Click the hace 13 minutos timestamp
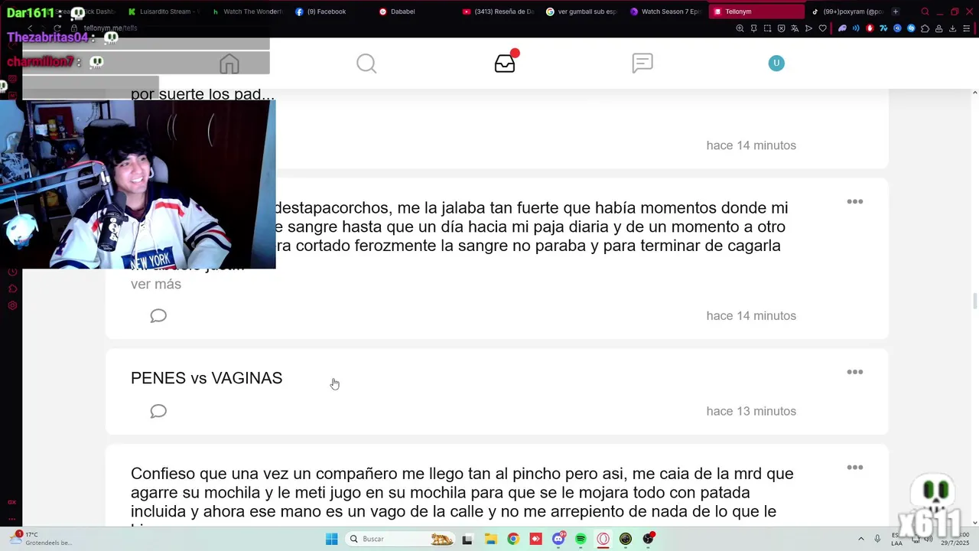979x551 pixels. coord(751,411)
